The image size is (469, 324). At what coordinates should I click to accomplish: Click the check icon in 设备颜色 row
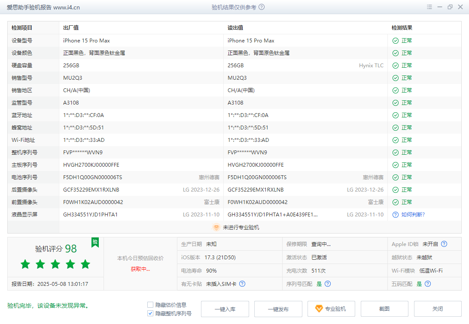pyautogui.click(x=396, y=53)
